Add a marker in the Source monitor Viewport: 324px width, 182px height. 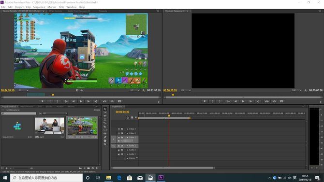[43, 101]
